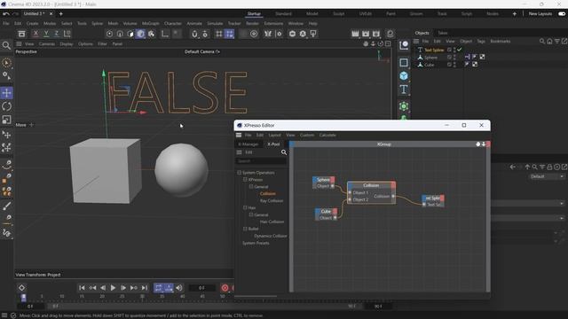Click X-Pool search magnifier icon

coord(284,152)
